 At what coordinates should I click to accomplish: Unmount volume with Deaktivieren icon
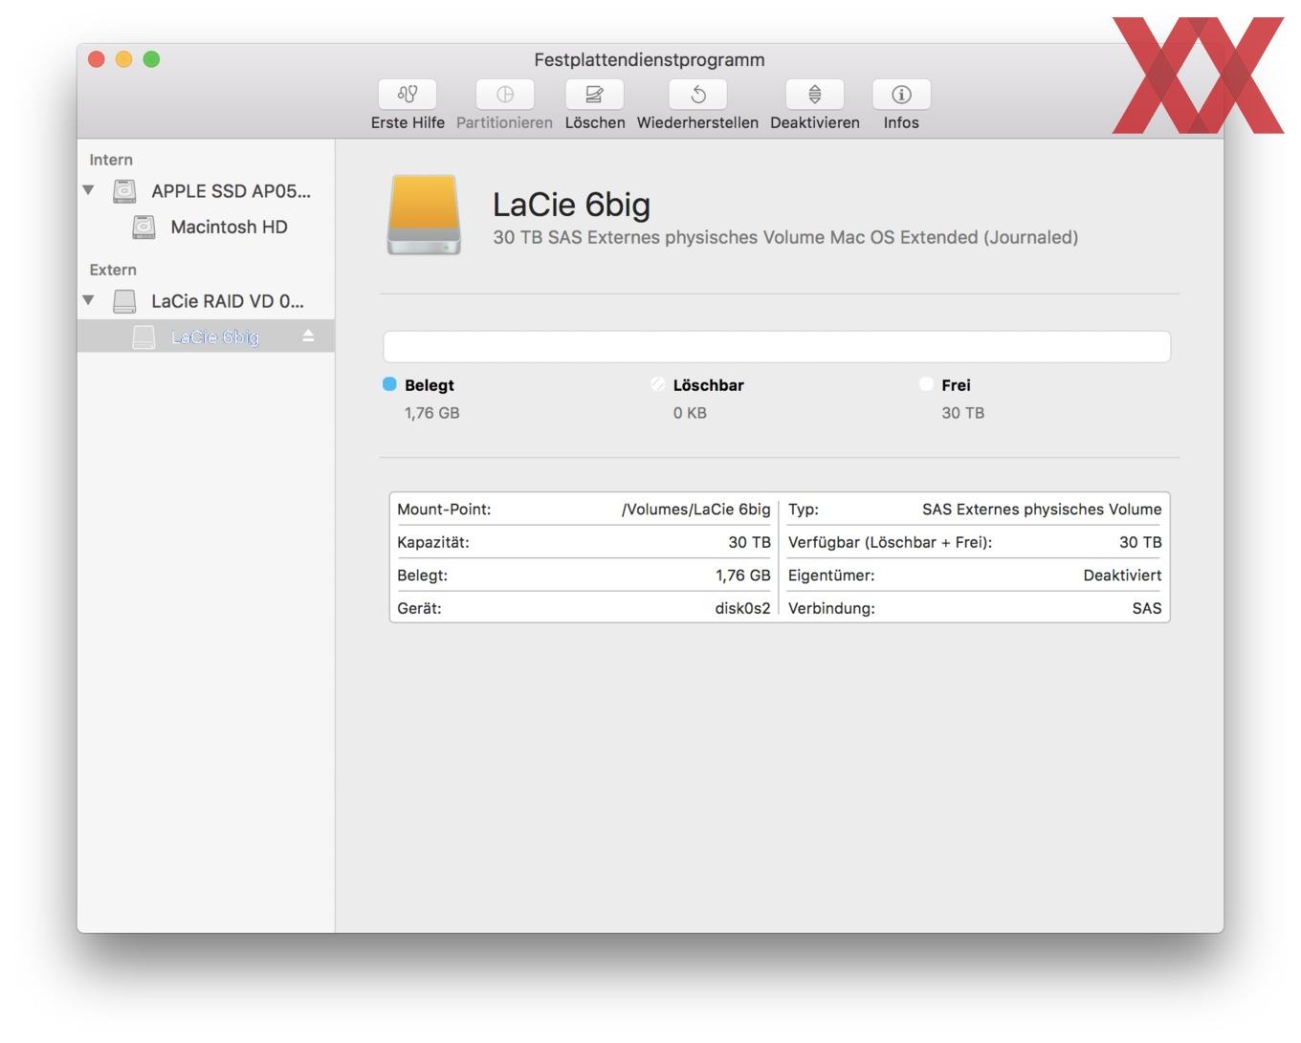point(814,94)
